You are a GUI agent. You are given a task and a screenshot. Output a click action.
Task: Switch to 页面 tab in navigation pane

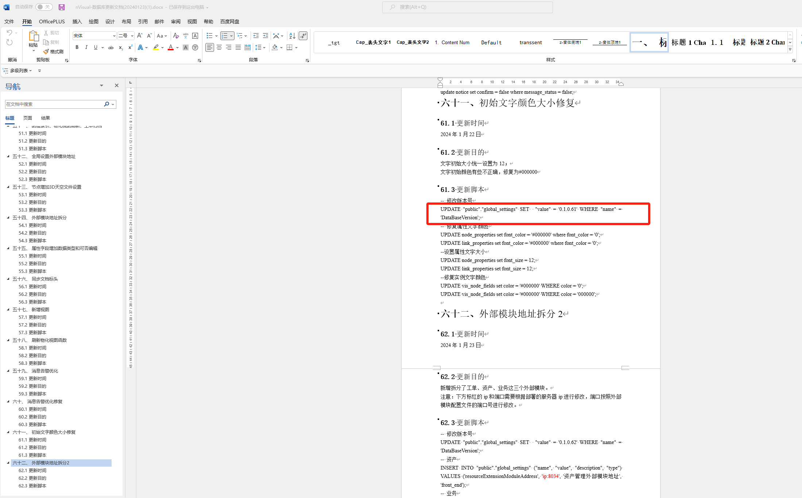(x=27, y=118)
